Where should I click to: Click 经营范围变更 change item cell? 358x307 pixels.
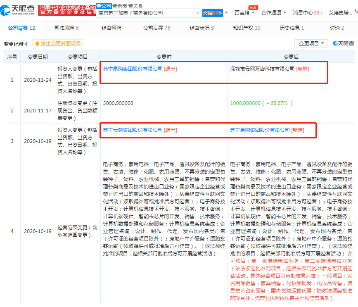78,231
